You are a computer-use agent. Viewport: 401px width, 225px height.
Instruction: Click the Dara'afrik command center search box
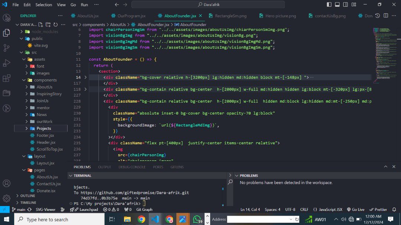(x=208, y=4)
